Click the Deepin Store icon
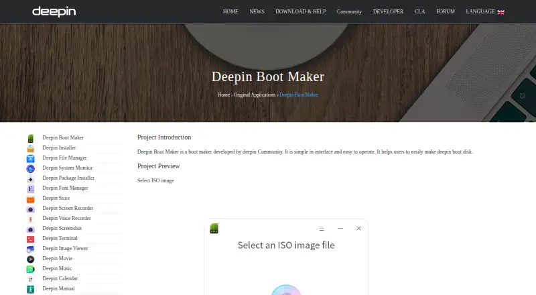 pos(30,199)
